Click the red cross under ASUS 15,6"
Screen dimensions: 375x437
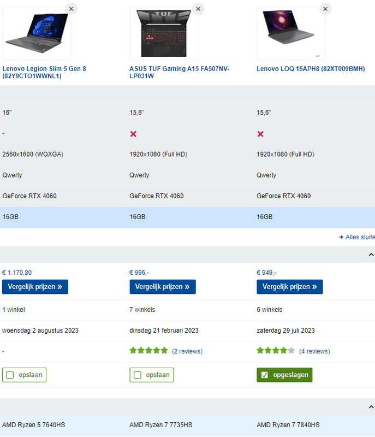(x=133, y=134)
